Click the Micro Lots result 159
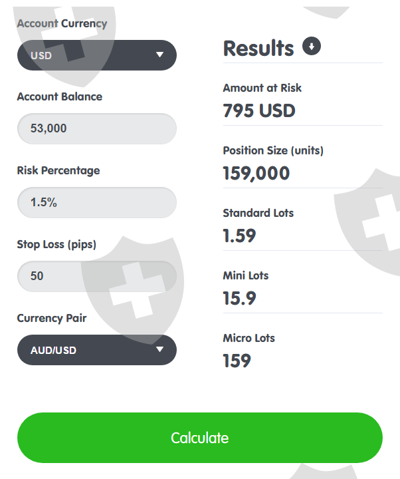This screenshot has height=479, width=400. (237, 361)
